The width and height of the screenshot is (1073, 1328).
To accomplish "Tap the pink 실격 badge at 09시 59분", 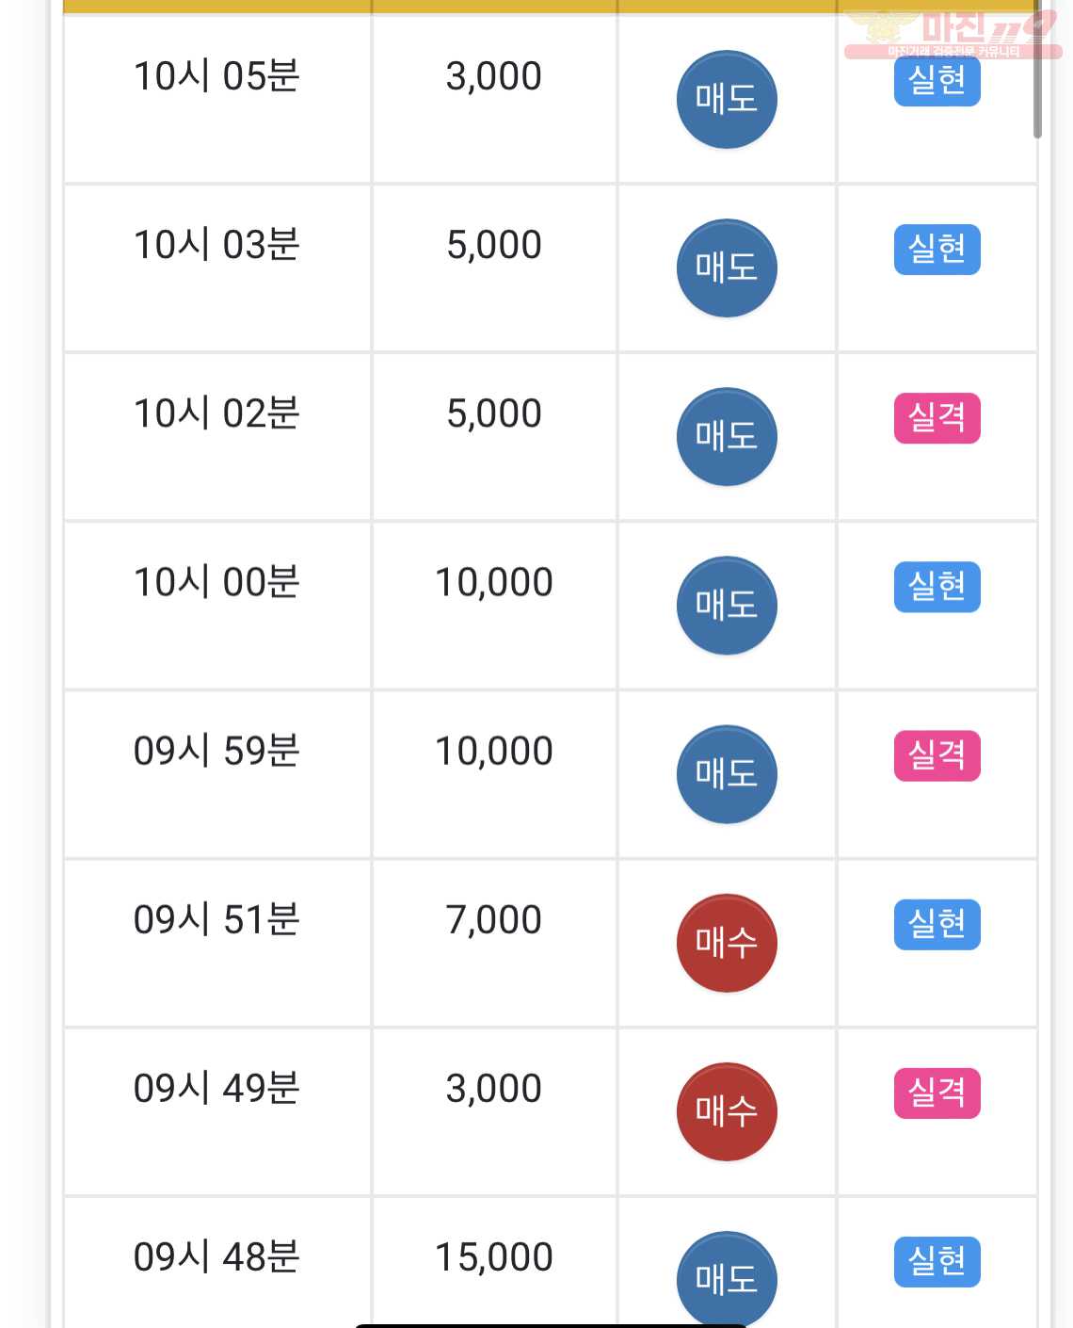I will [937, 755].
